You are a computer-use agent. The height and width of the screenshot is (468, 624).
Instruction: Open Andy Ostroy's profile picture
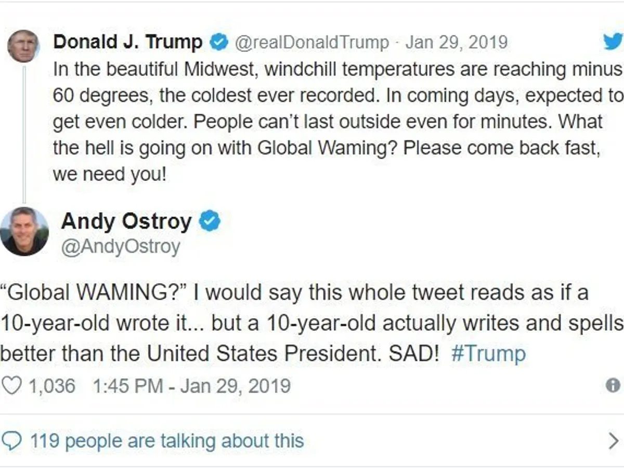(x=23, y=231)
